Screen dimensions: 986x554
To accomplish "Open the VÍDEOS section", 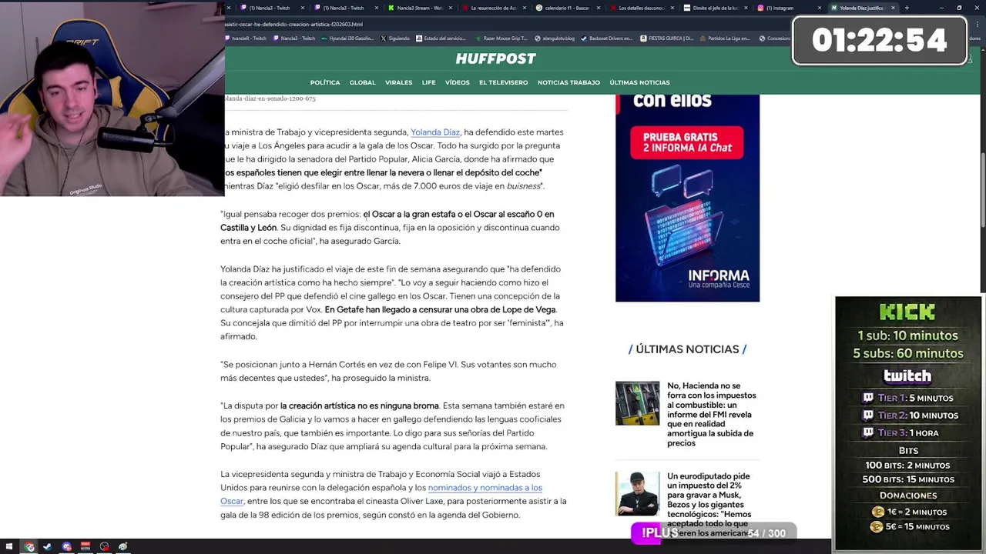I will point(457,82).
